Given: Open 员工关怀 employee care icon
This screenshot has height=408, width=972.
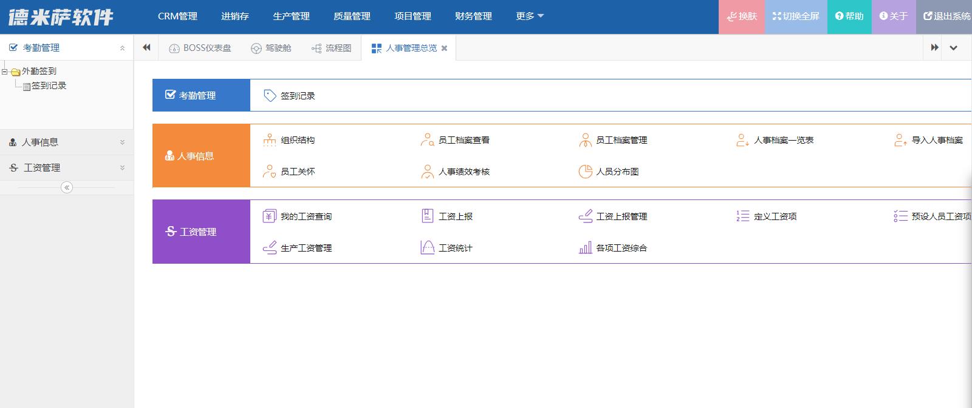Looking at the screenshot, I should click(270, 172).
